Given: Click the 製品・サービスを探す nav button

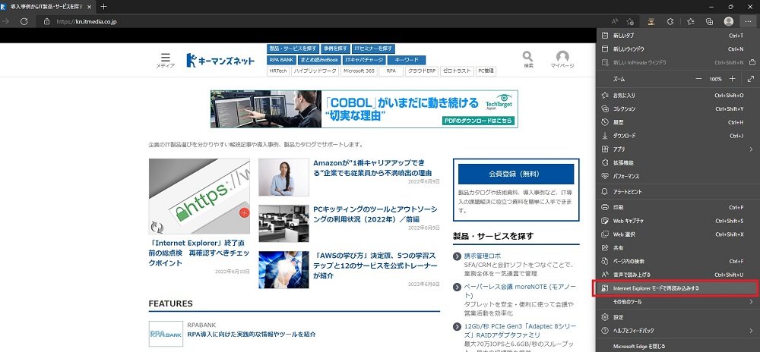Looking at the screenshot, I should tap(293, 49).
